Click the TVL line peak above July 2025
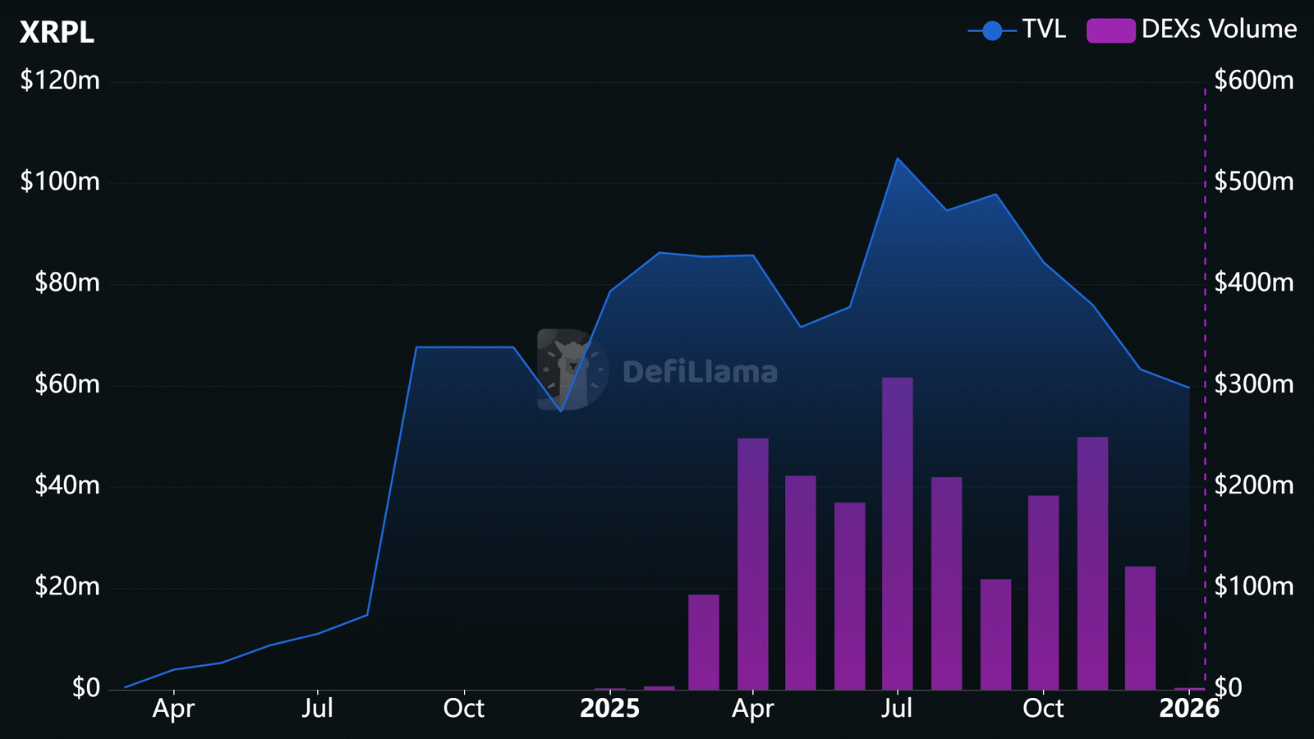Viewport: 1314px width, 739px height. (898, 158)
